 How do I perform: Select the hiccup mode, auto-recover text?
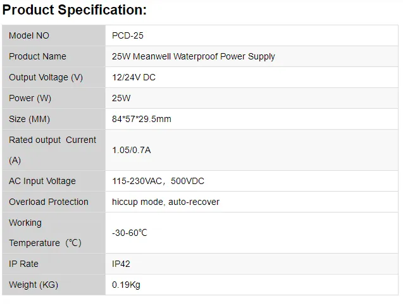tap(166, 202)
